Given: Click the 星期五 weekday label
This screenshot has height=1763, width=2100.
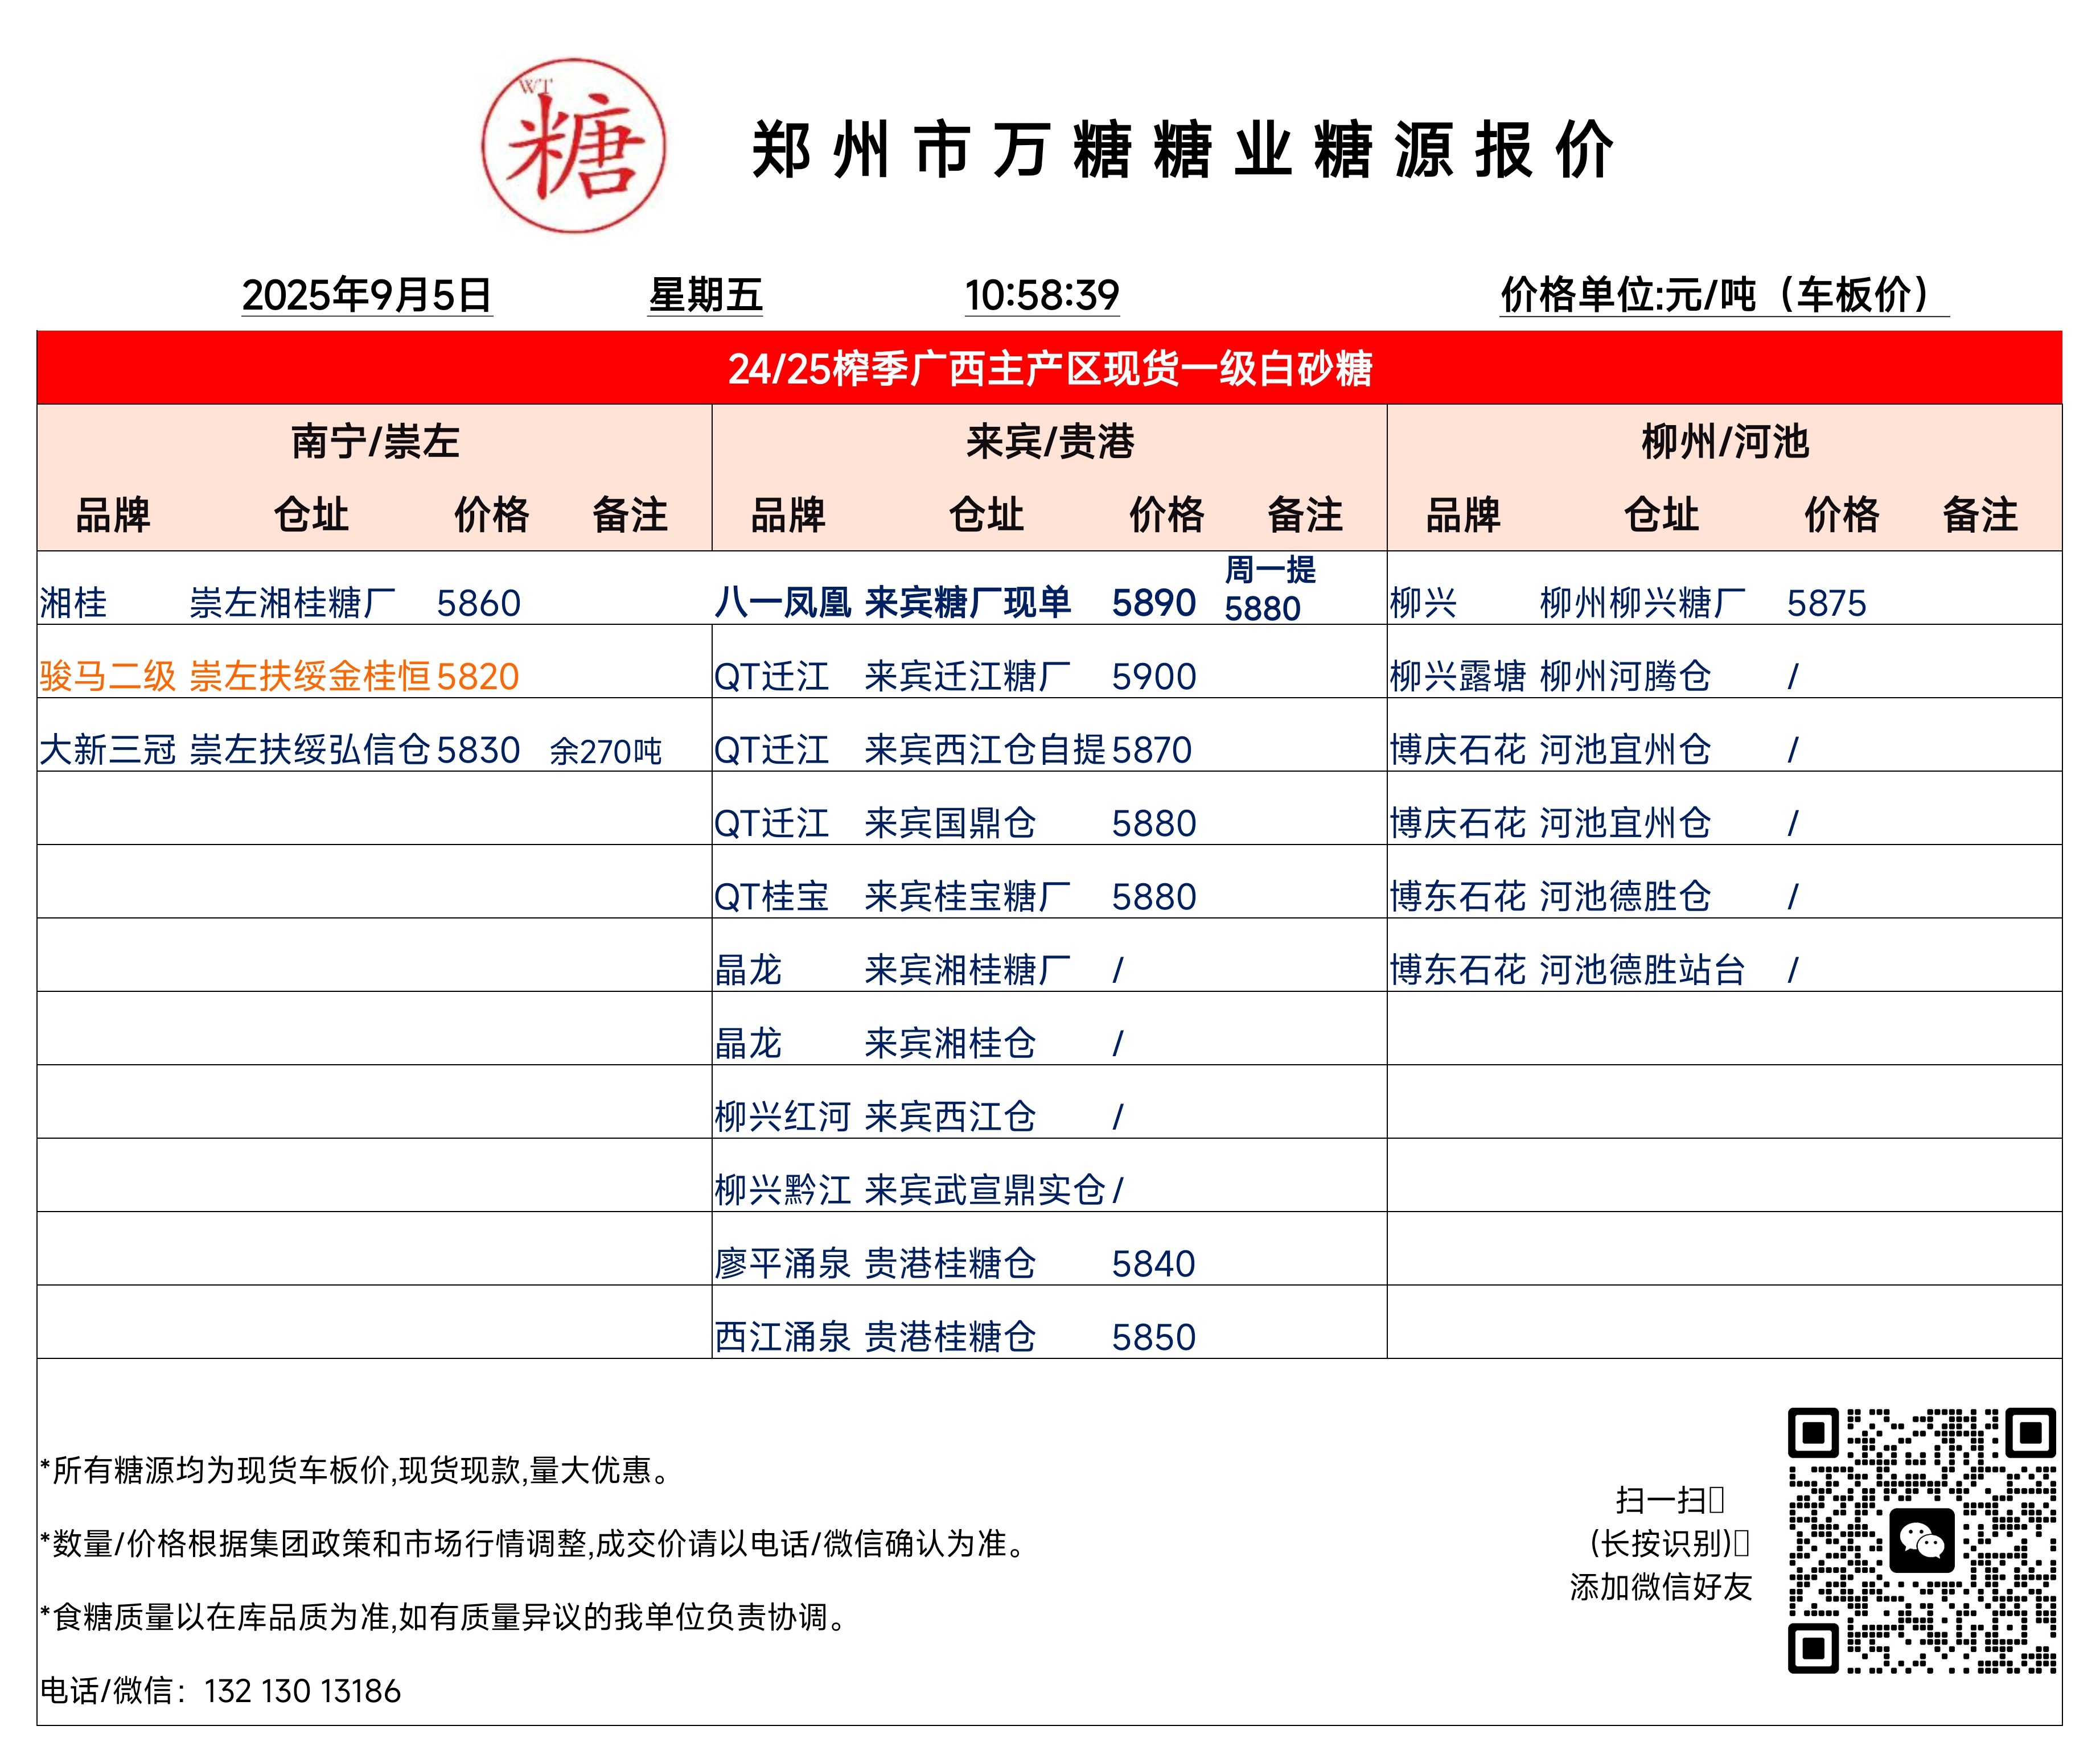Looking at the screenshot, I should (x=705, y=295).
